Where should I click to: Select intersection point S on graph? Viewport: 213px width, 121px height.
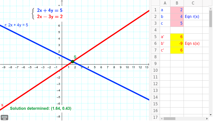point(73,62)
